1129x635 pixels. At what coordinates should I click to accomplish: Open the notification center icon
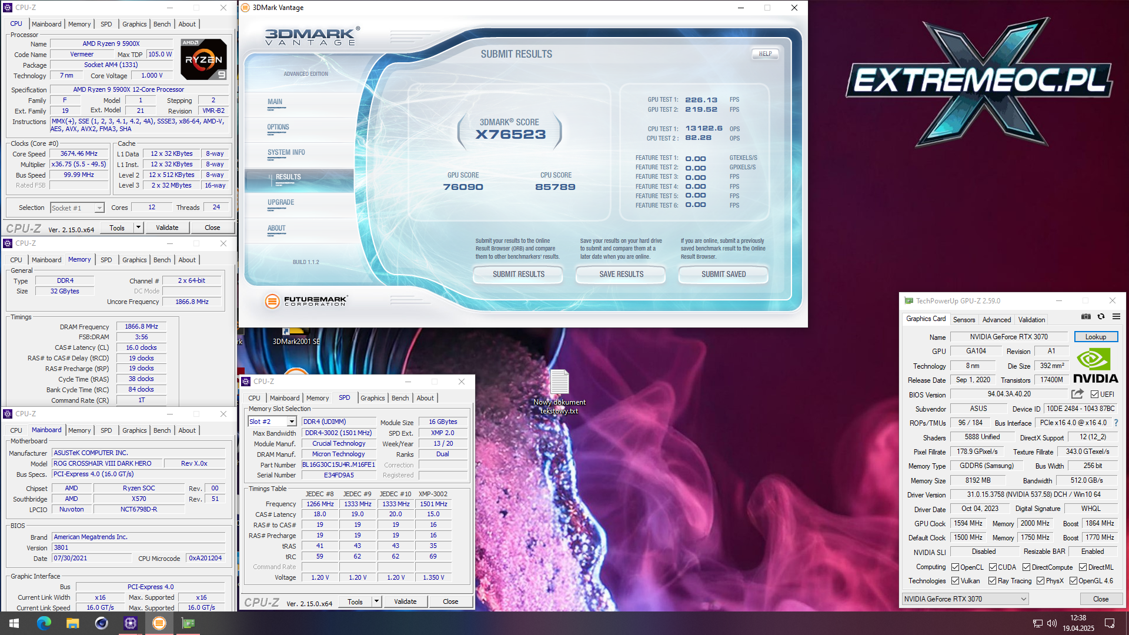pyautogui.click(x=1110, y=623)
